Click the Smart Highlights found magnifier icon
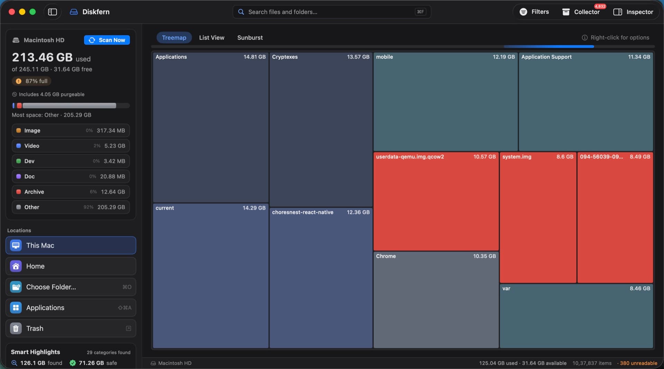This screenshot has height=369, width=664. 14,363
